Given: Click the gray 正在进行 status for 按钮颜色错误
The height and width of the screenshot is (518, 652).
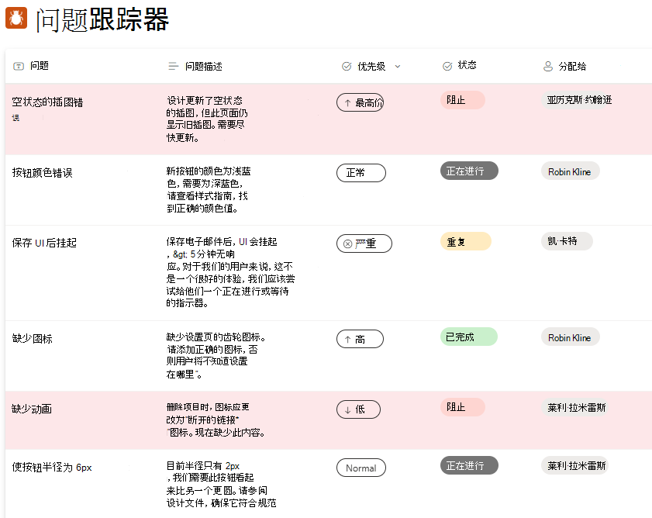Looking at the screenshot, I should pos(469,171).
